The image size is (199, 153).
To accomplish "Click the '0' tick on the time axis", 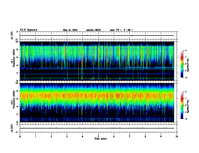I will (20, 136).
